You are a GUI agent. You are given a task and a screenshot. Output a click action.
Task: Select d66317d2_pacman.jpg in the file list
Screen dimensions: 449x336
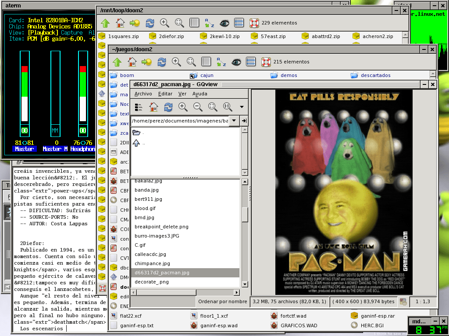click(185, 273)
